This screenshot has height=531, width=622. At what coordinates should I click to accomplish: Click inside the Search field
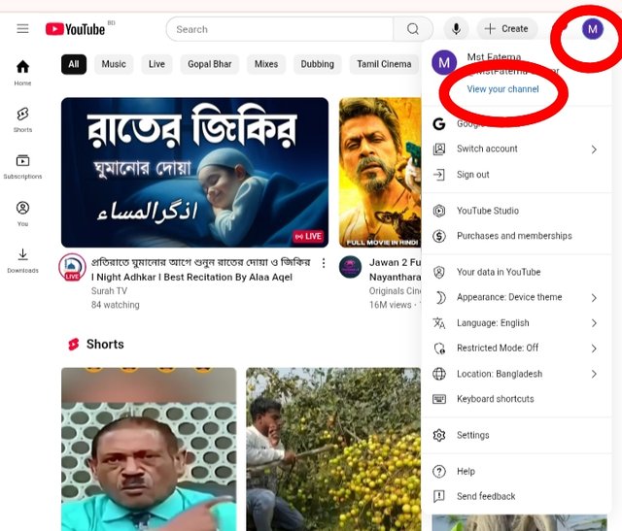(280, 29)
